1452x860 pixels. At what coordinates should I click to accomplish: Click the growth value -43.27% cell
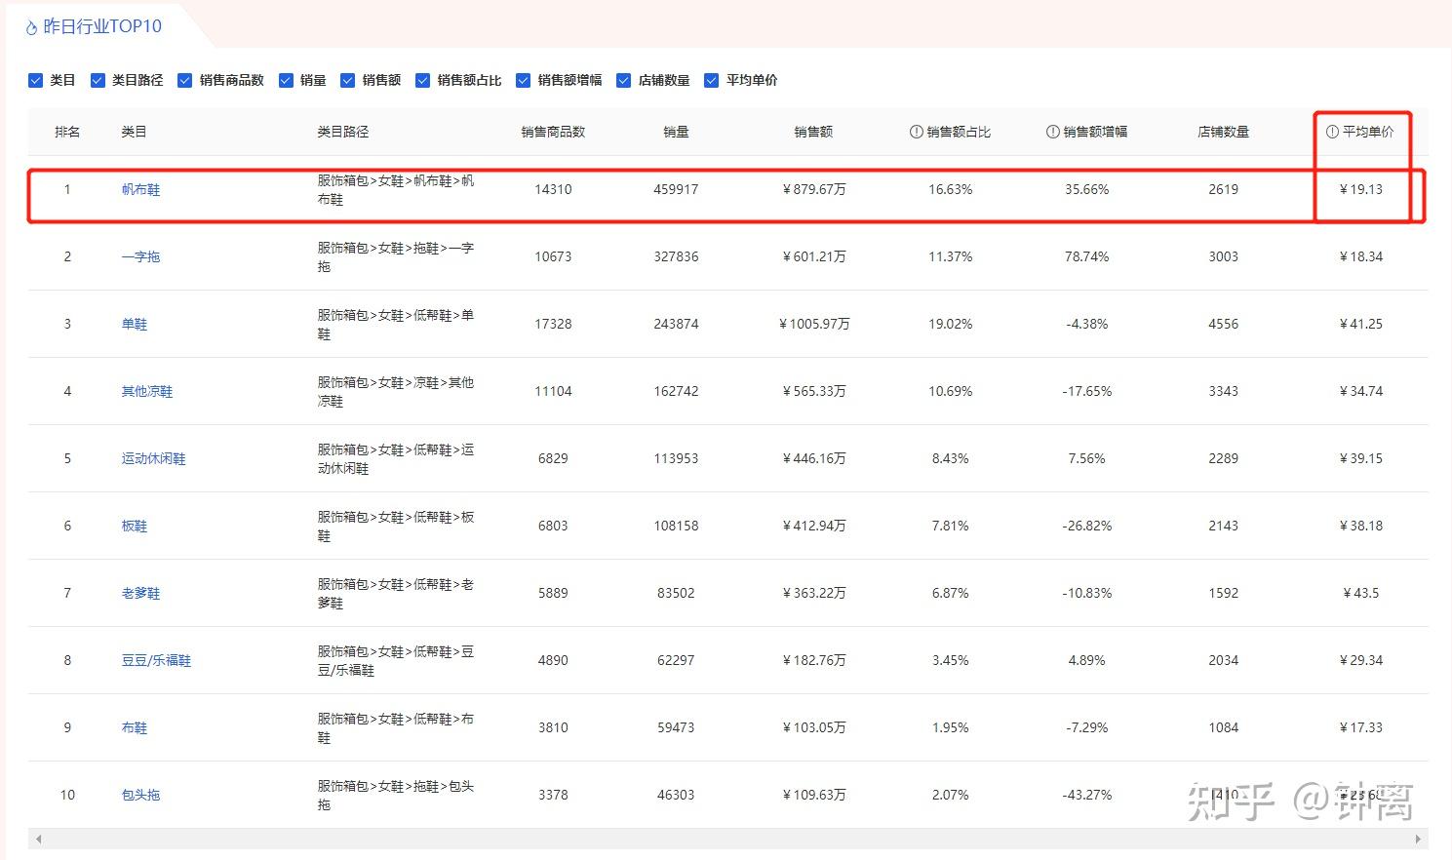pos(1087,795)
